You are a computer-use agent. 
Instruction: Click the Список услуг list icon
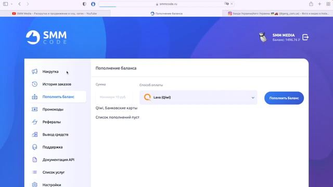pyautogui.click(x=35, y=172)
